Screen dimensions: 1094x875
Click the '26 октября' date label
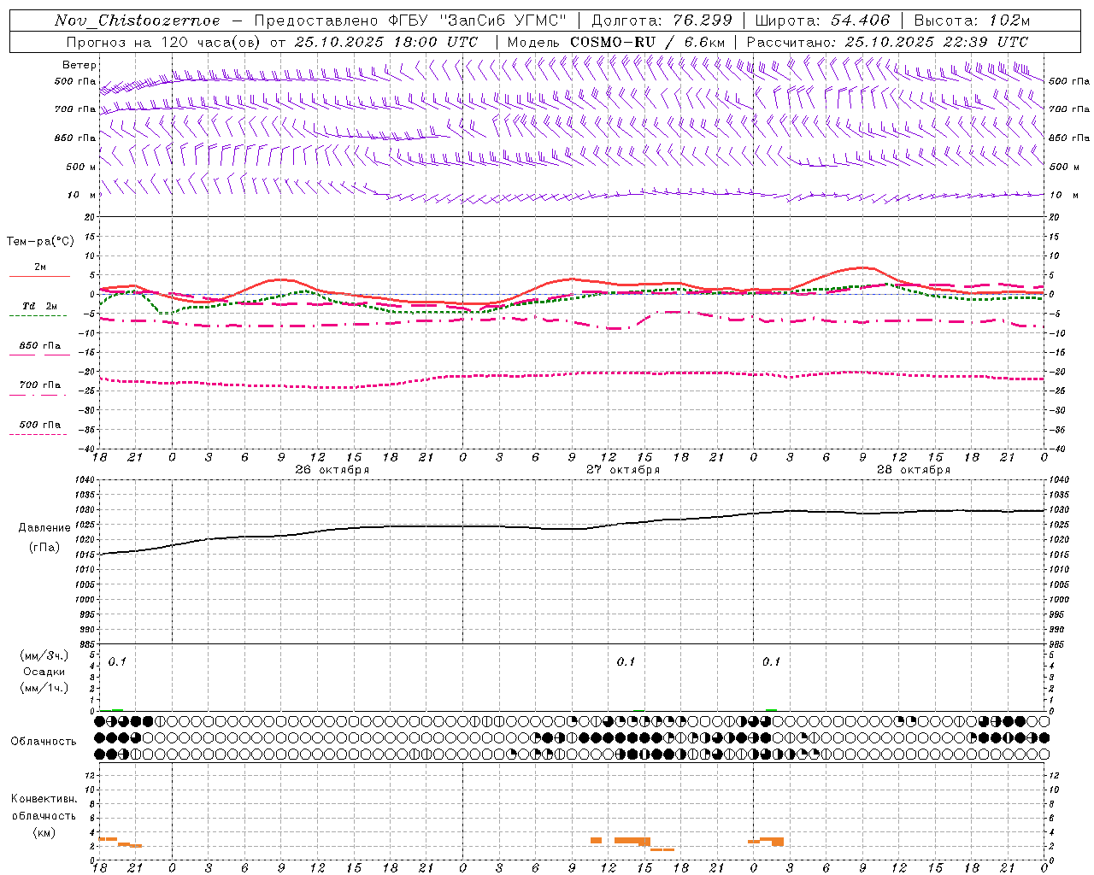pos(332,470)
